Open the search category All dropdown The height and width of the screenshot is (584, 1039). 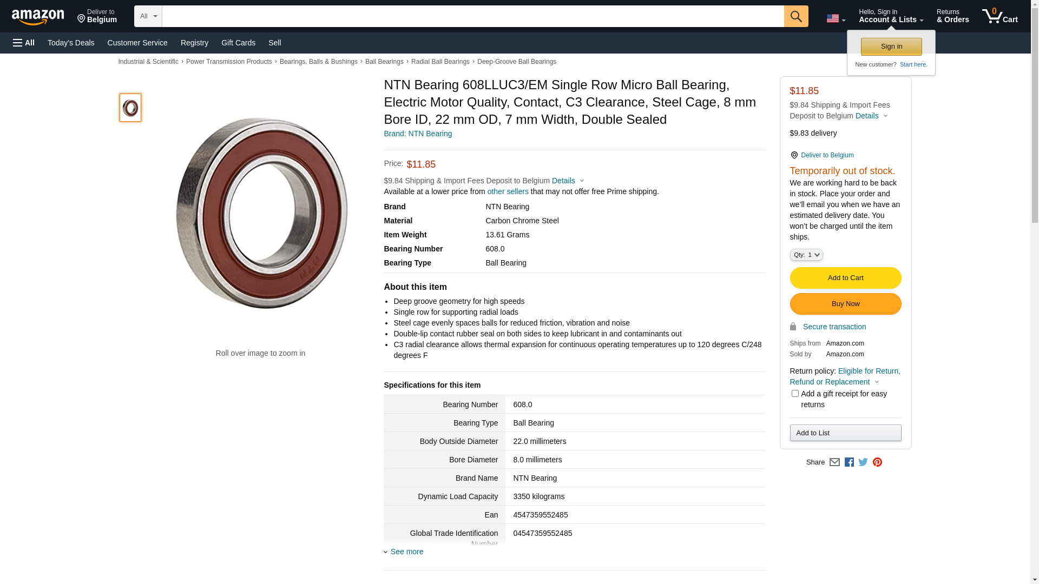pos(148,16)
